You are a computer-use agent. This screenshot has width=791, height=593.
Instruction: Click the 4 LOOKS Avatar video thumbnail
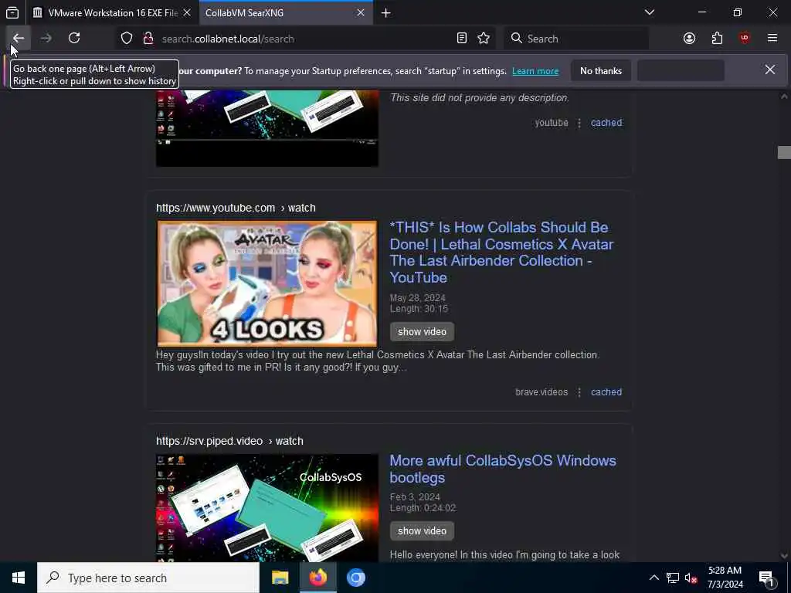tap(266, 283)
